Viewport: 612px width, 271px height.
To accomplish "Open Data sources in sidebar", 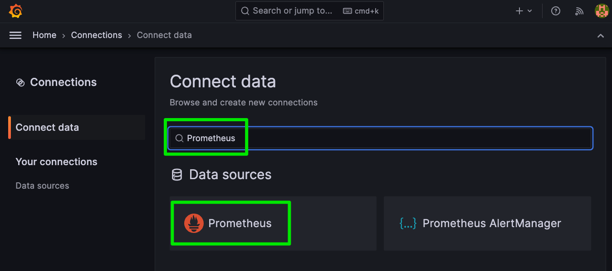I will point(42,186).
